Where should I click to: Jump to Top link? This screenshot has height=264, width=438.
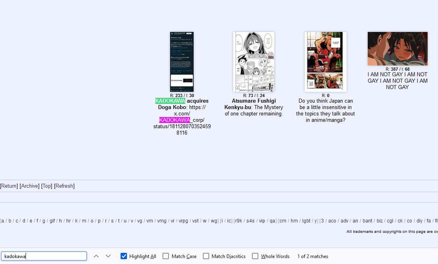pos(47,186)
